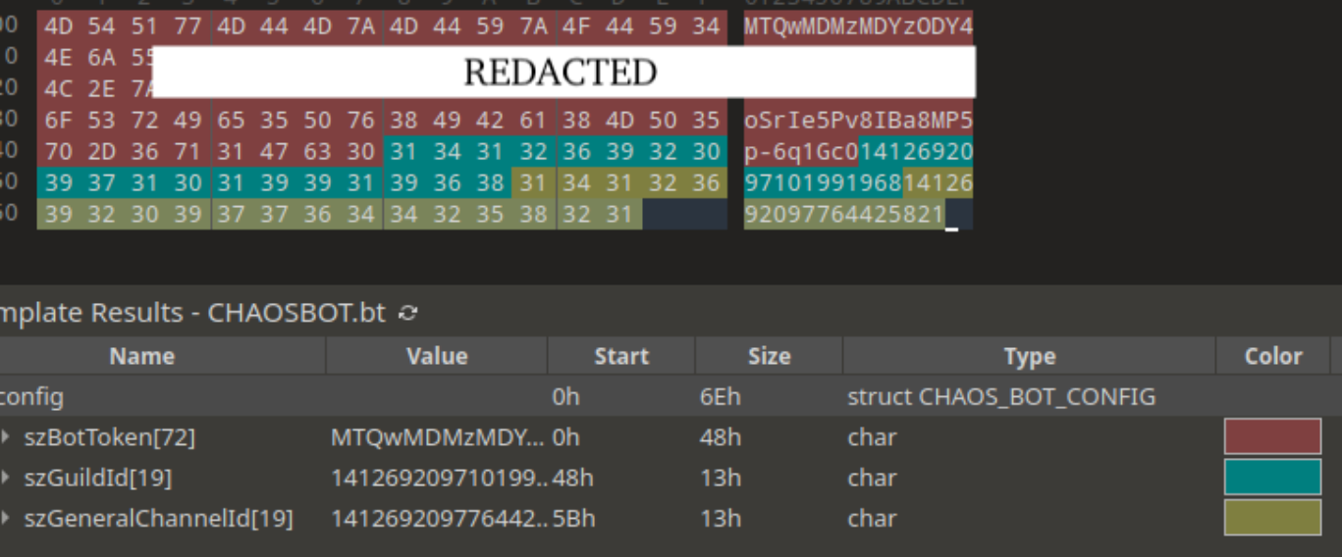Open the red szBotToken color swatch
1342x557 pixels.
[1272, 437]
